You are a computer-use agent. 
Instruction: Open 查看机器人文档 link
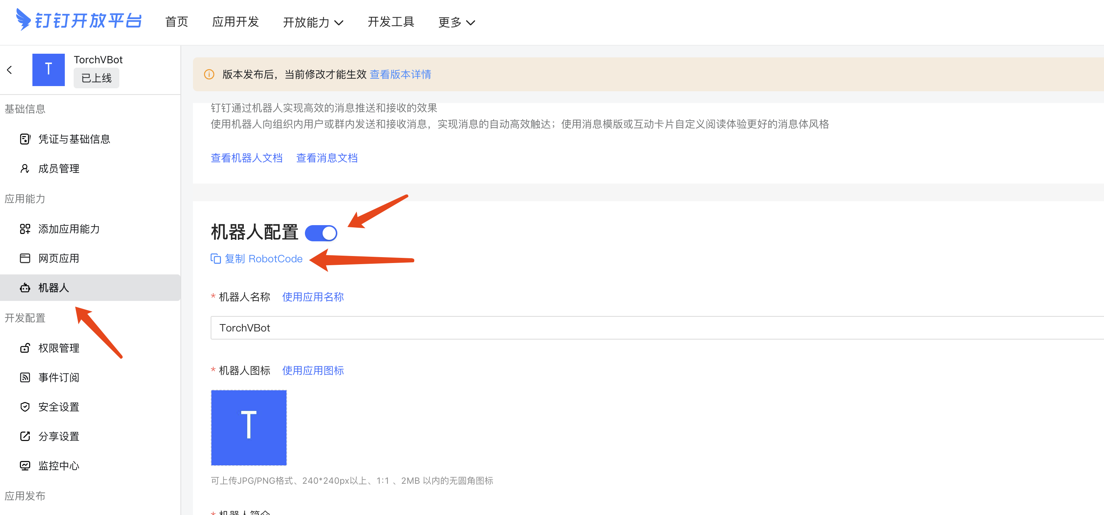click(246, 157)
